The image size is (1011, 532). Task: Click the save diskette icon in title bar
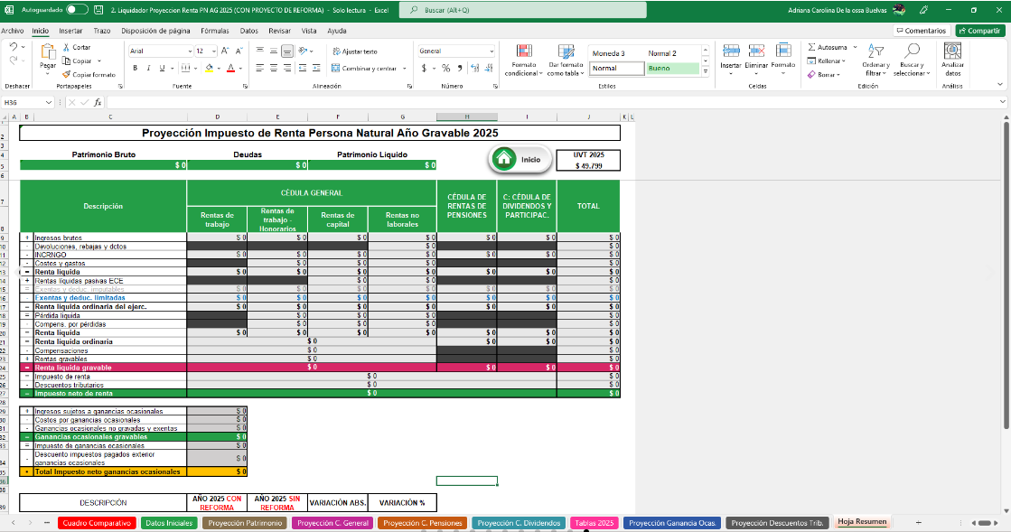coord(99,9)
